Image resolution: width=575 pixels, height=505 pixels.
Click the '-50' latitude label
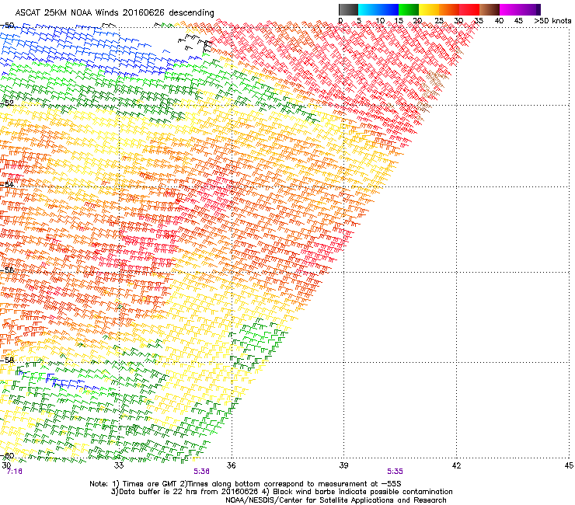coord(7,26)
